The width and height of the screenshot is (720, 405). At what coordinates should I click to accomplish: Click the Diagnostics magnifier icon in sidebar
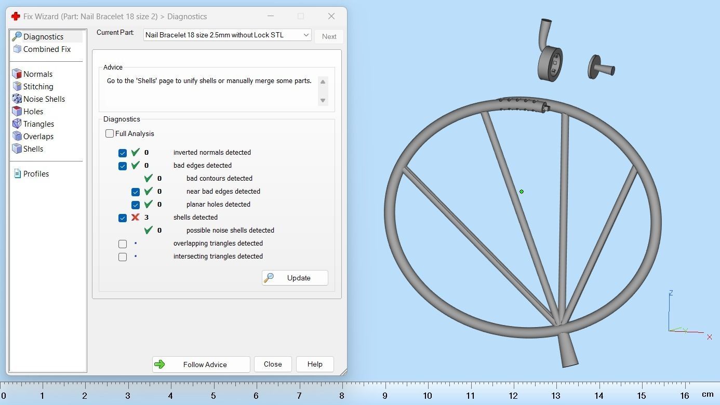click(x=17, y=36)
